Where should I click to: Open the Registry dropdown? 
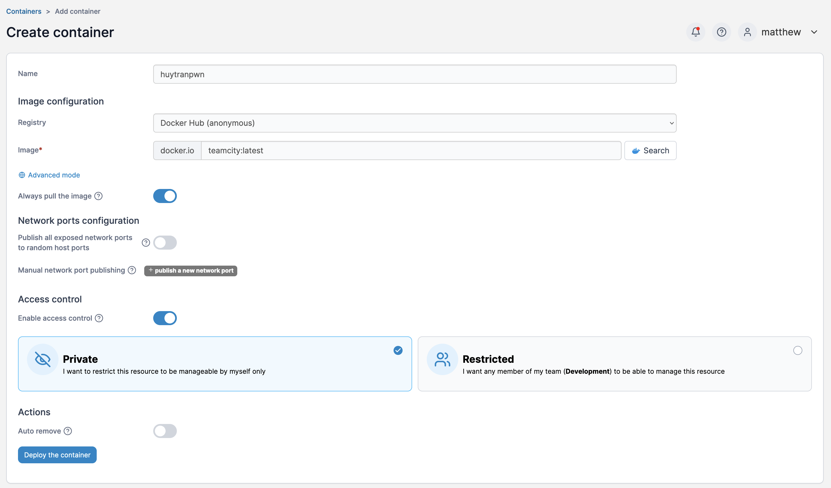414,123
